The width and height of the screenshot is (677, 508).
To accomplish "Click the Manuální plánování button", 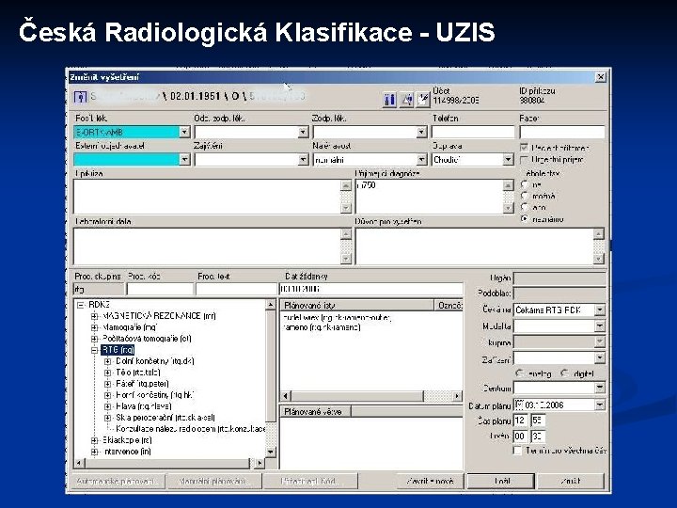I will (213, 481).
